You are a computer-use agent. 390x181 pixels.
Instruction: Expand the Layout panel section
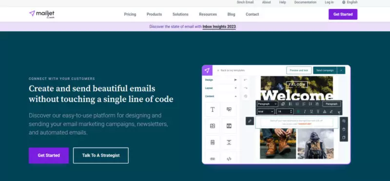(x=221, y=88)
